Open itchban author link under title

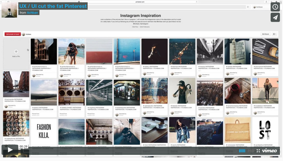point(32,13)
